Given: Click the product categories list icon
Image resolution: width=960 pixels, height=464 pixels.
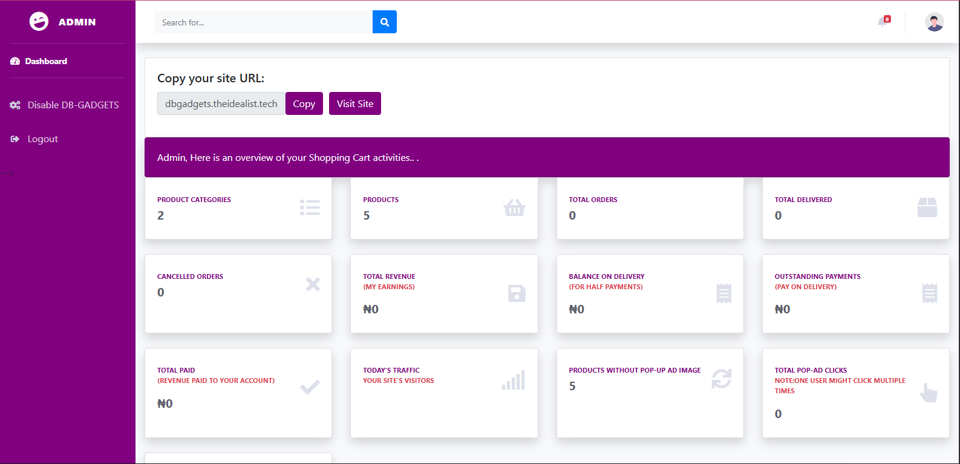Looking at the screenshot, I should (310, 207).
